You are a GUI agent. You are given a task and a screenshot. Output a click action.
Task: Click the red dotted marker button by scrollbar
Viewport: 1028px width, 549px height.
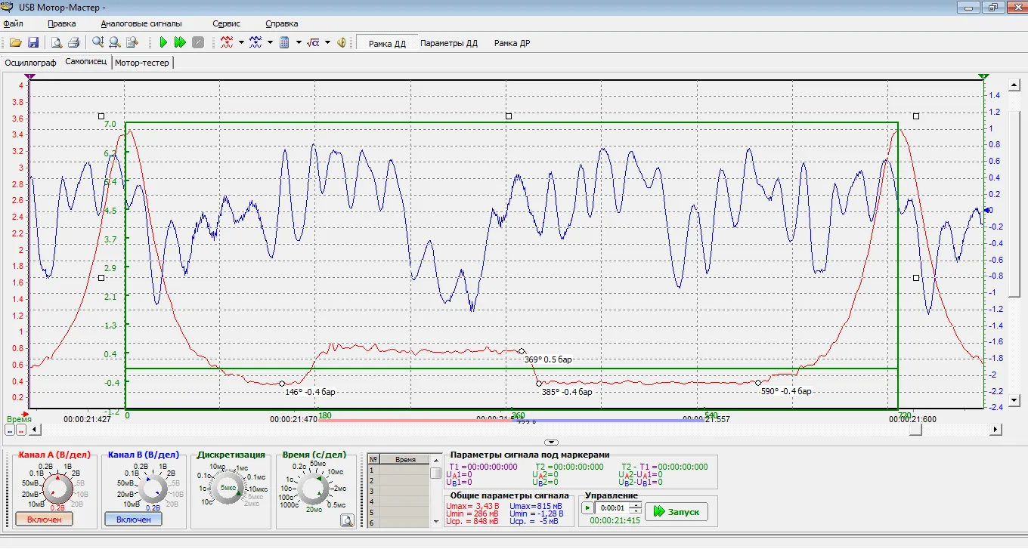pyautogui.click(x=21, y=430)
